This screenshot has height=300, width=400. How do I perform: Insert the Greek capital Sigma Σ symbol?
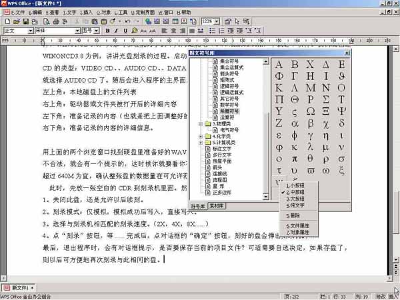[326, 99]
